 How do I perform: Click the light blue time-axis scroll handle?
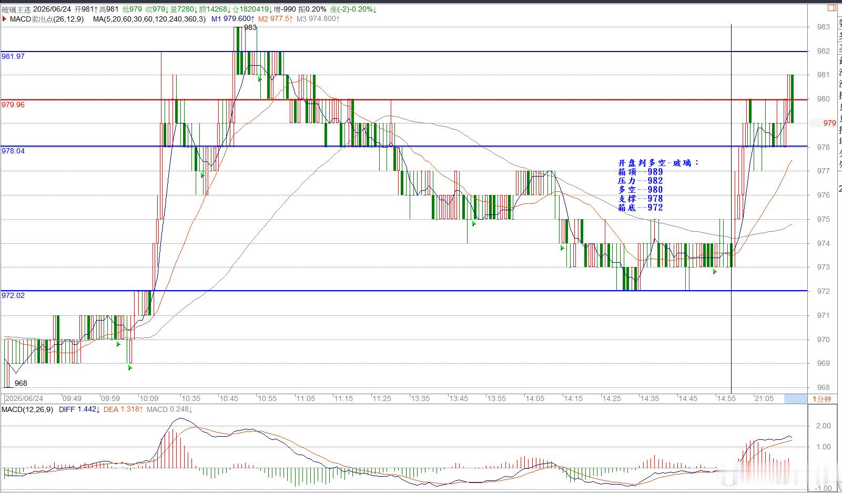(795, 399)
